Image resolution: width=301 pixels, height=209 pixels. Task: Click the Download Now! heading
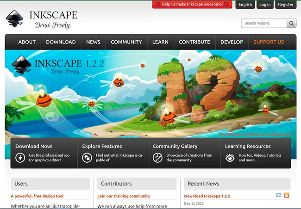point(34,146)
